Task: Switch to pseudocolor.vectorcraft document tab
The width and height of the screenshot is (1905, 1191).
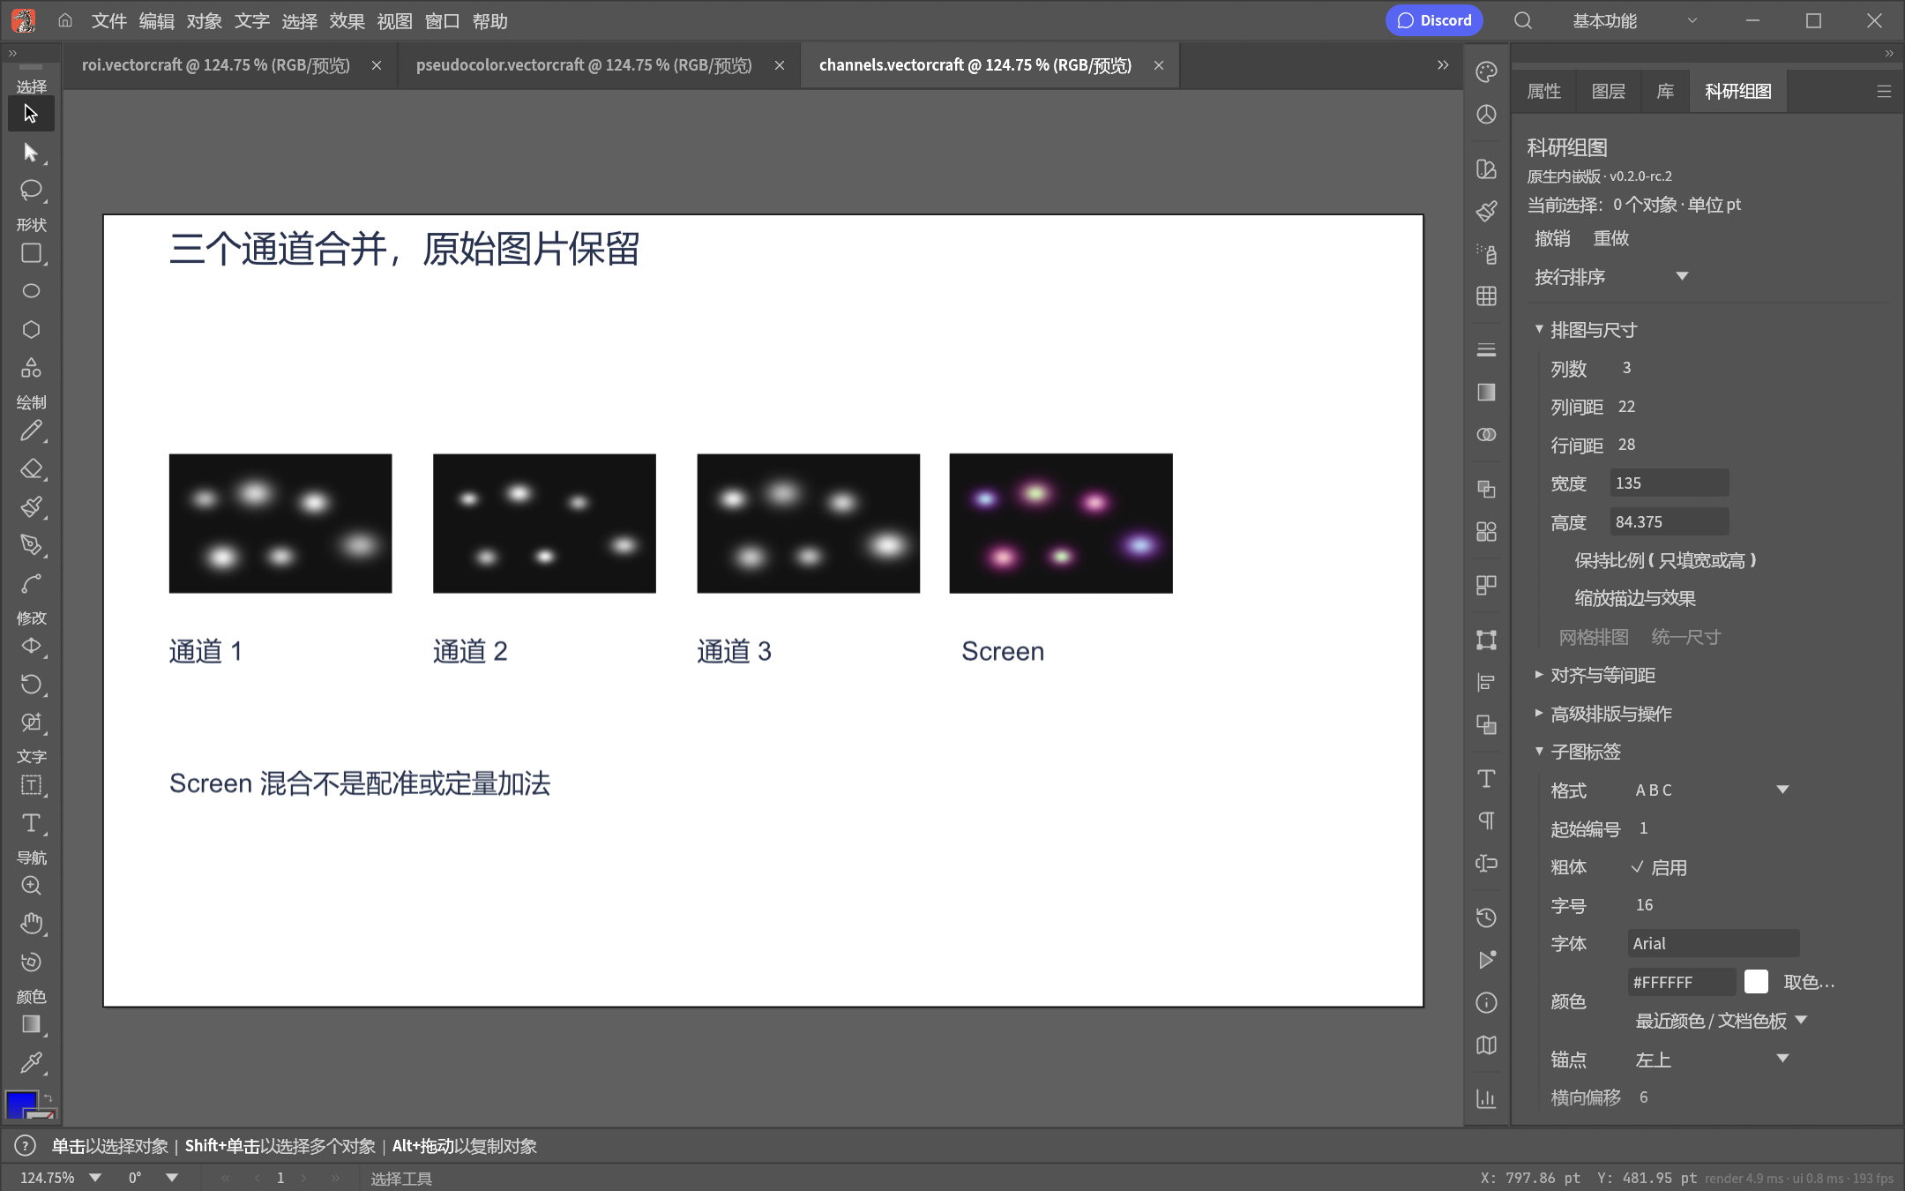Action: 584,65
